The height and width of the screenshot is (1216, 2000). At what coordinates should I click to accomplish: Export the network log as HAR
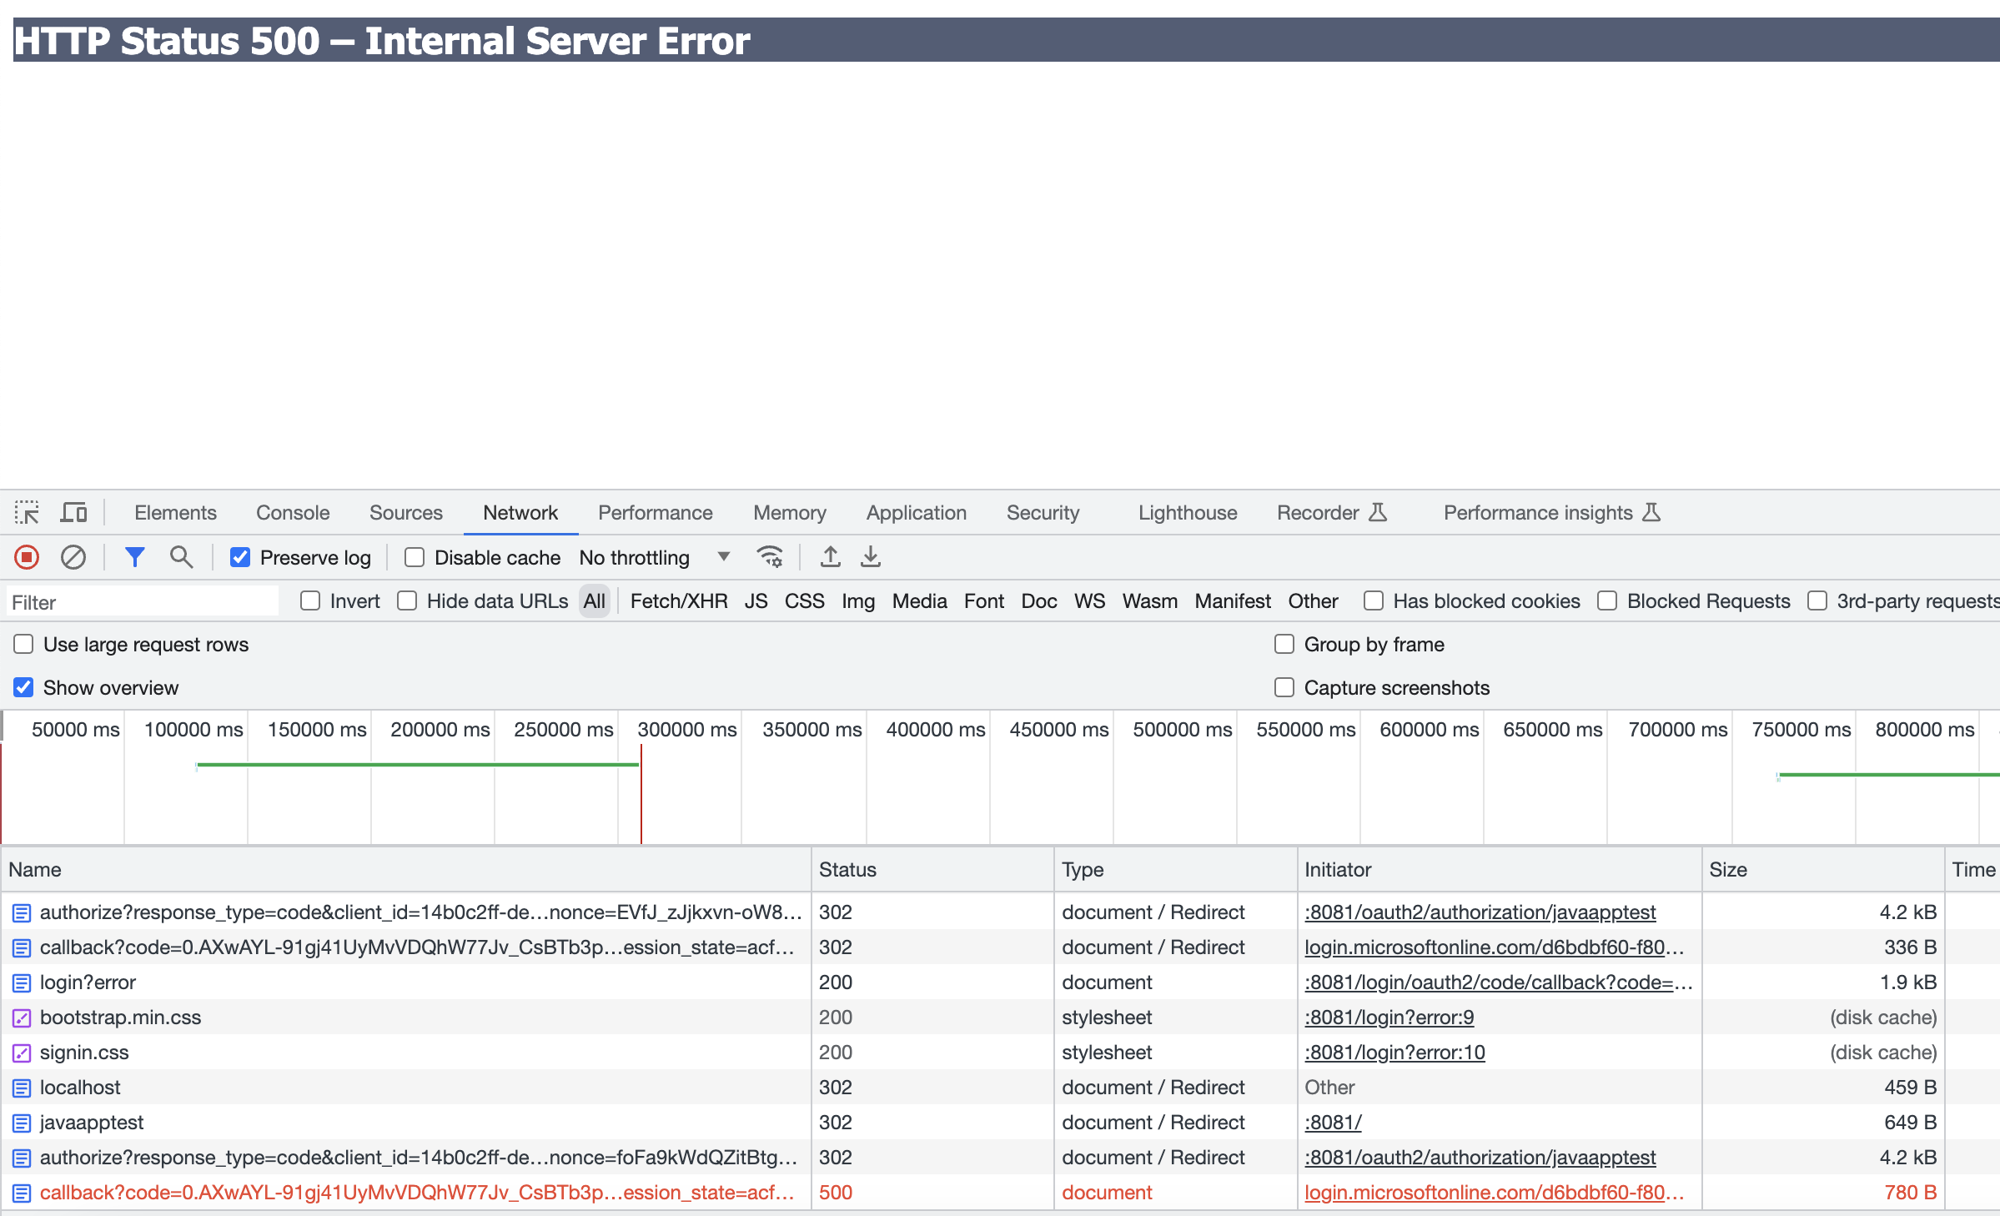coord(871,557)
